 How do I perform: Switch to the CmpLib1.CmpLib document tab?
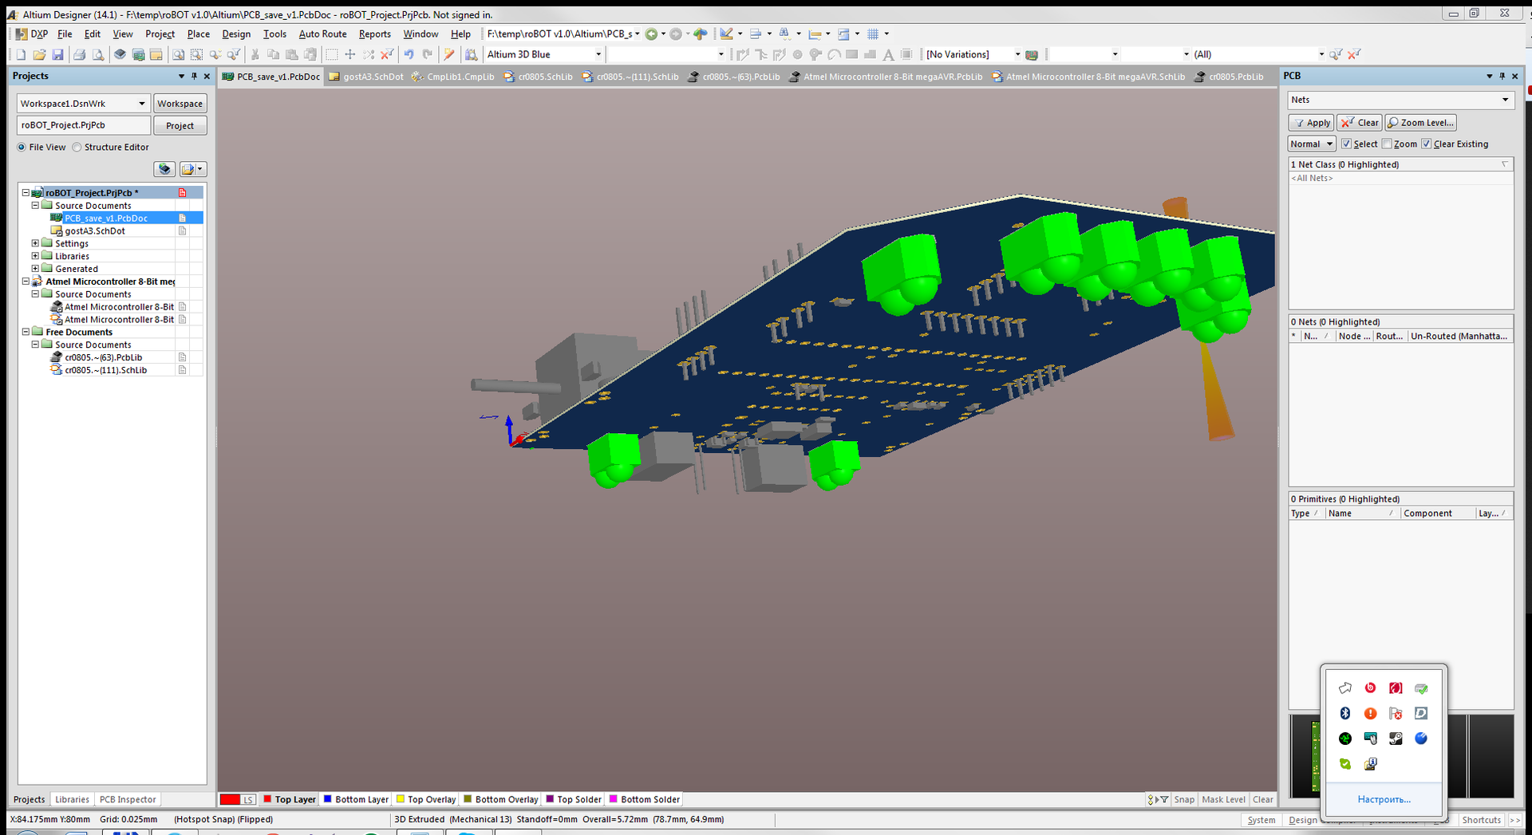(x=452, y=77)
